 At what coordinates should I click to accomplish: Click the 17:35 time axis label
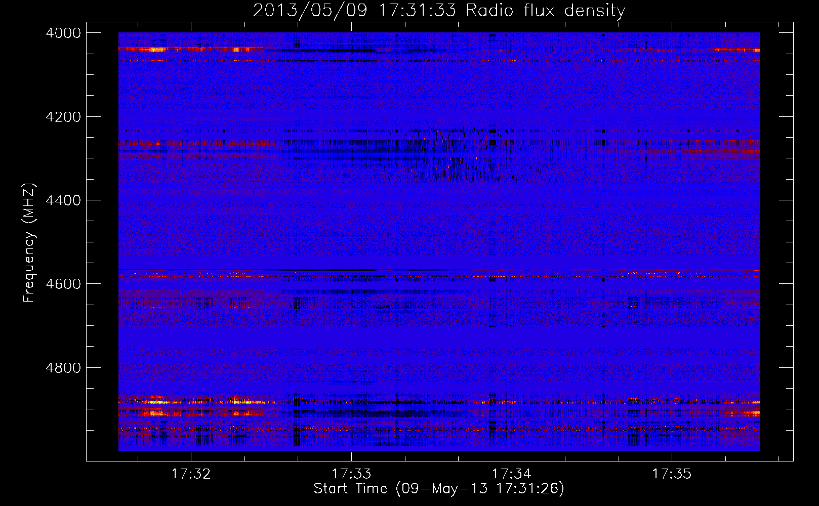click(672, 474)
